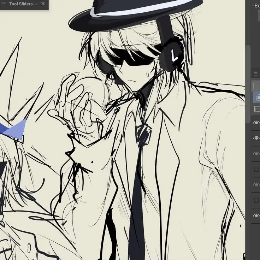Minimize the Tool Sliders panel
260x260 pixels.
36,4
